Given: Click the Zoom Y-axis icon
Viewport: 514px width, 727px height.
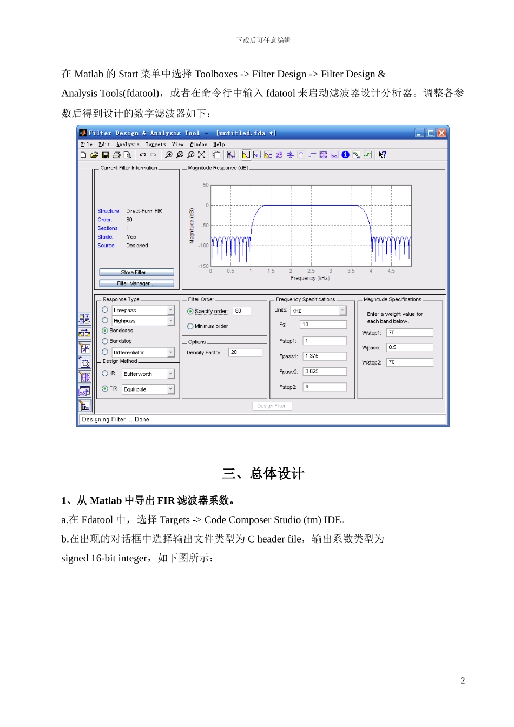Looking at the screenshot, I should click(x=191, y=155).
